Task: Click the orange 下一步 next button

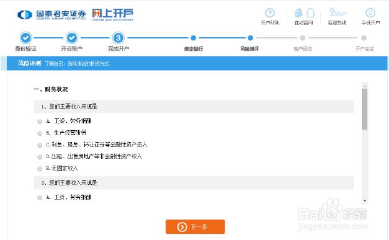Action: point(195,226)
